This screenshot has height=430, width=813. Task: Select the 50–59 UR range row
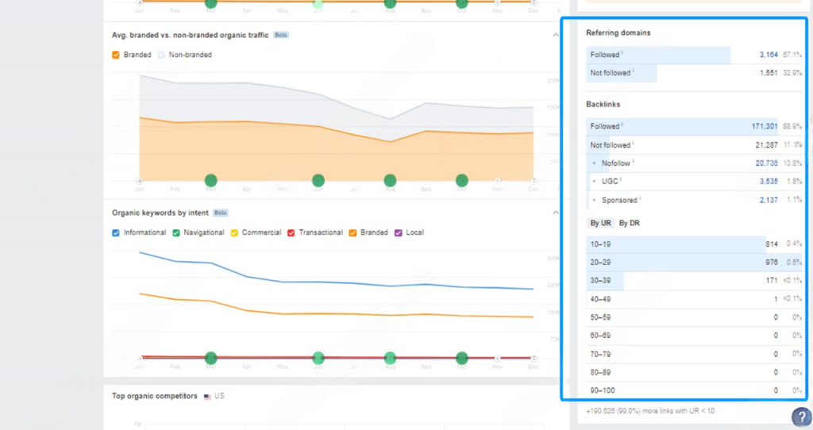[694, 317]
